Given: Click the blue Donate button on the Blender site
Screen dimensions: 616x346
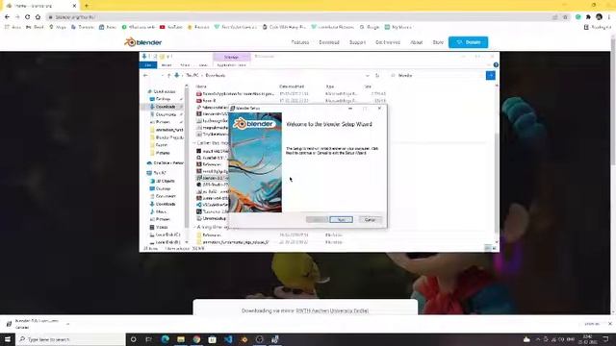Looking at the screenshot, I should (x=469, y=42).
